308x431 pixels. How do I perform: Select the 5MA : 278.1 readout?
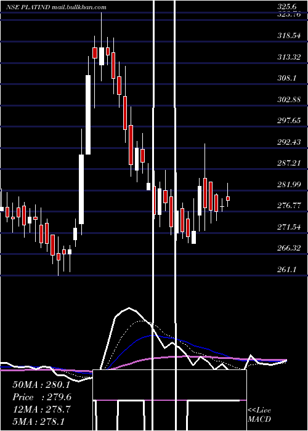pyautogui.click(x=39, y=421)
